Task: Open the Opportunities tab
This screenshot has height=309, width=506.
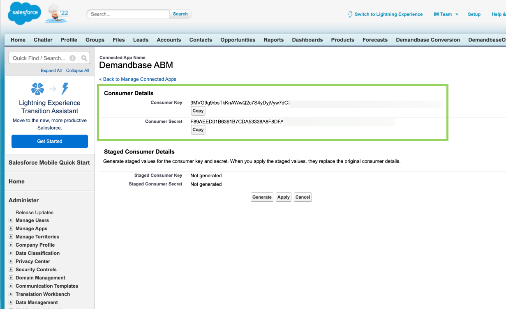Action: click(x=238, y=40)
